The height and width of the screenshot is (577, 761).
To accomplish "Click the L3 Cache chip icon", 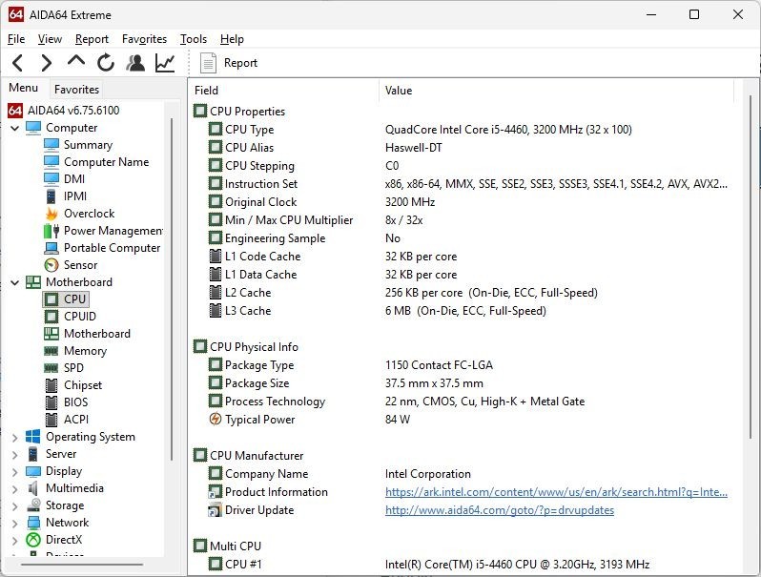I will pos(215,311).
